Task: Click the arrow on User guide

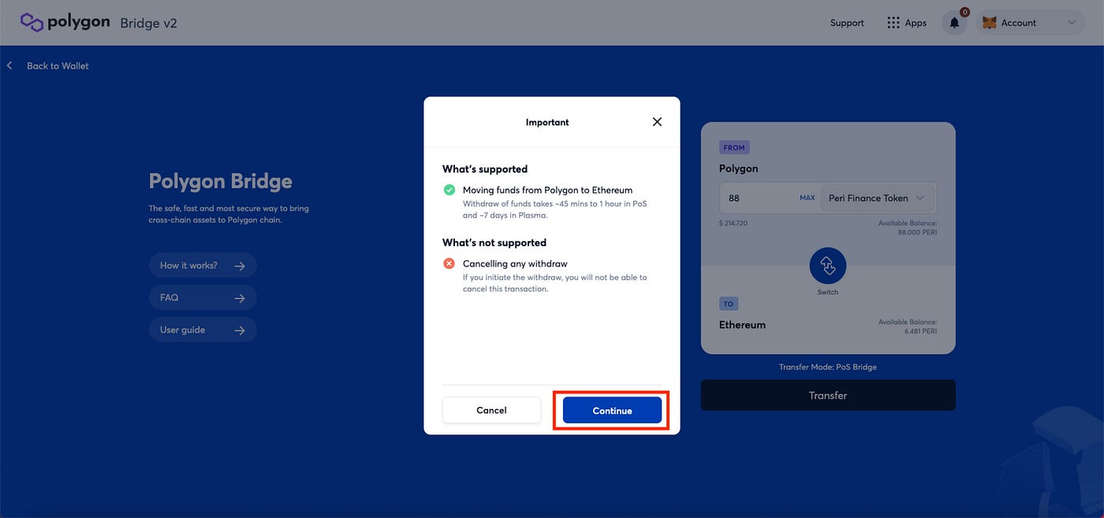Action: click(x=240, y=330)
